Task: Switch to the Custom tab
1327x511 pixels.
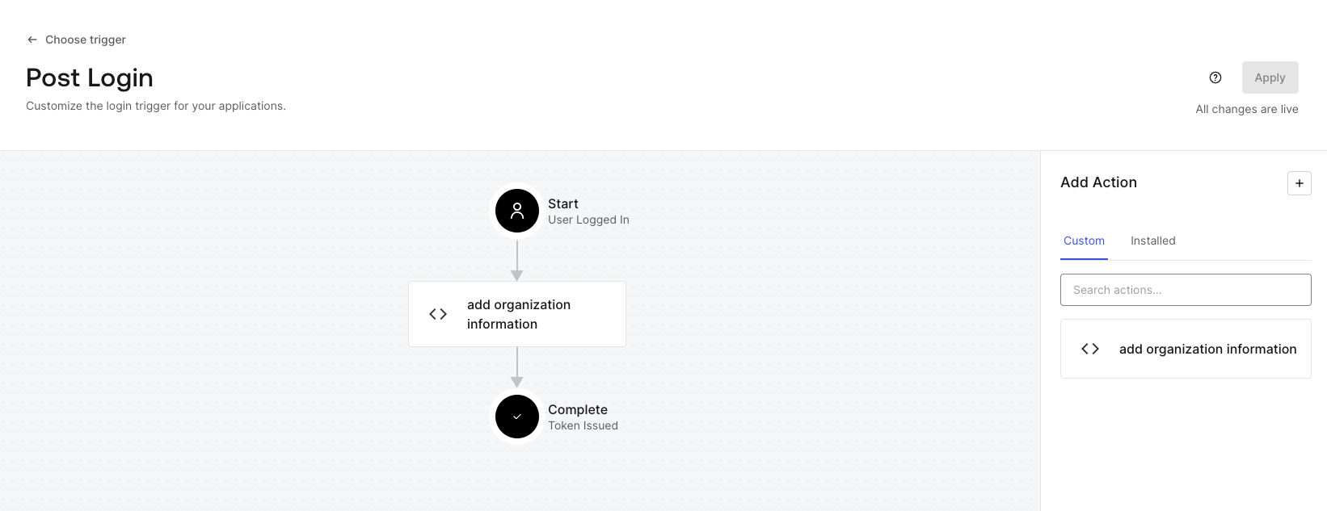Action: point(1084,241)
